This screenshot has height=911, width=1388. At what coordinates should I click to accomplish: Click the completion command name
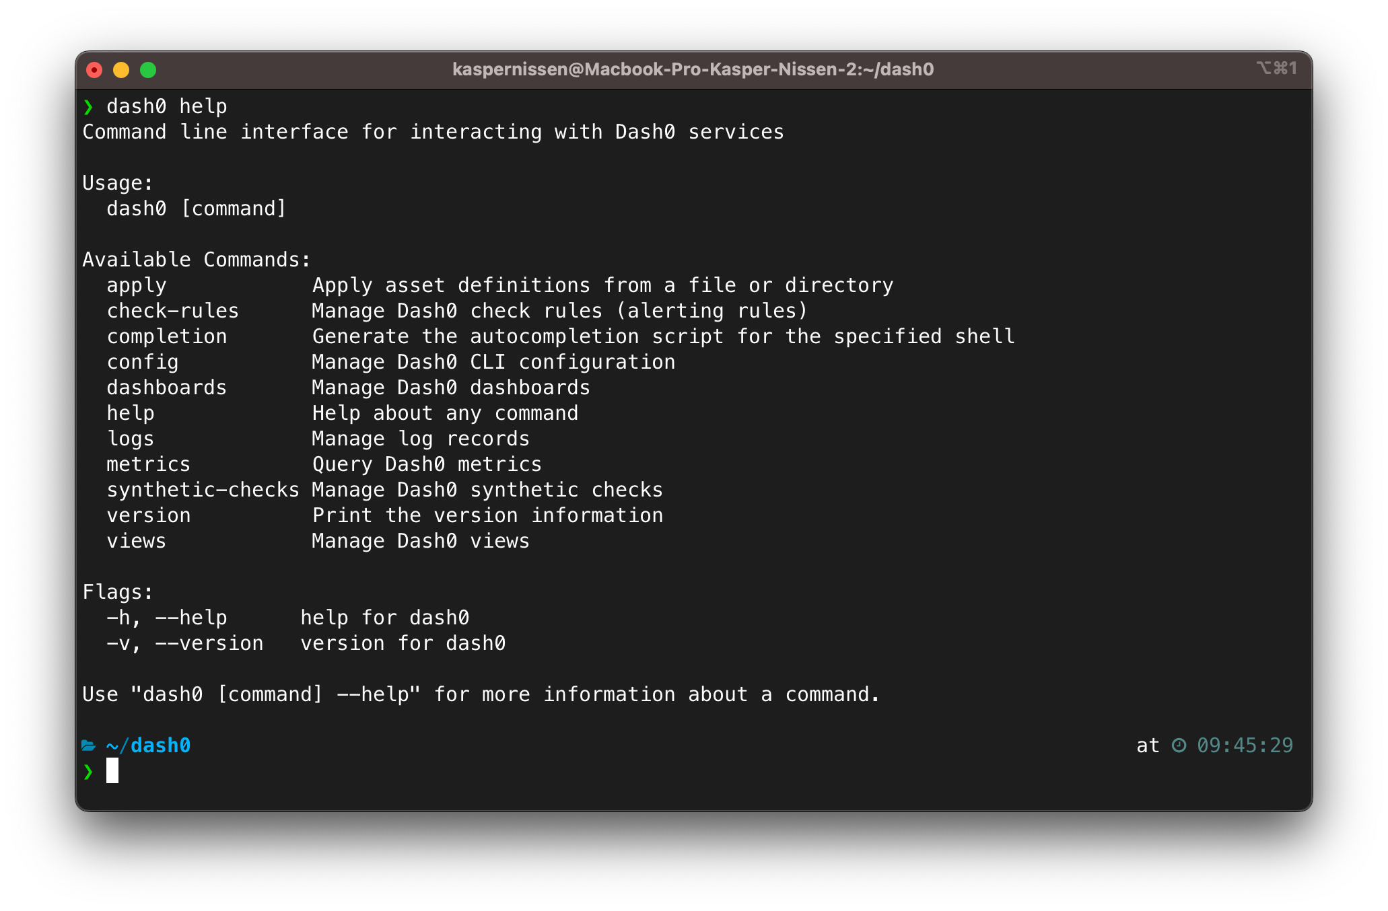(x=166, y=336)
